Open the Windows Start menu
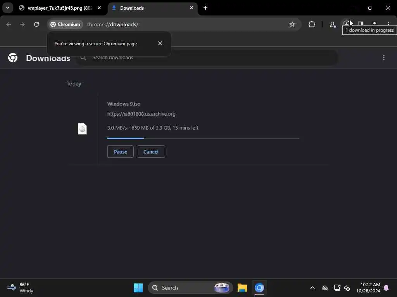Image resolution: width=397 pixels, height=297 pixels. click(138, 288)
